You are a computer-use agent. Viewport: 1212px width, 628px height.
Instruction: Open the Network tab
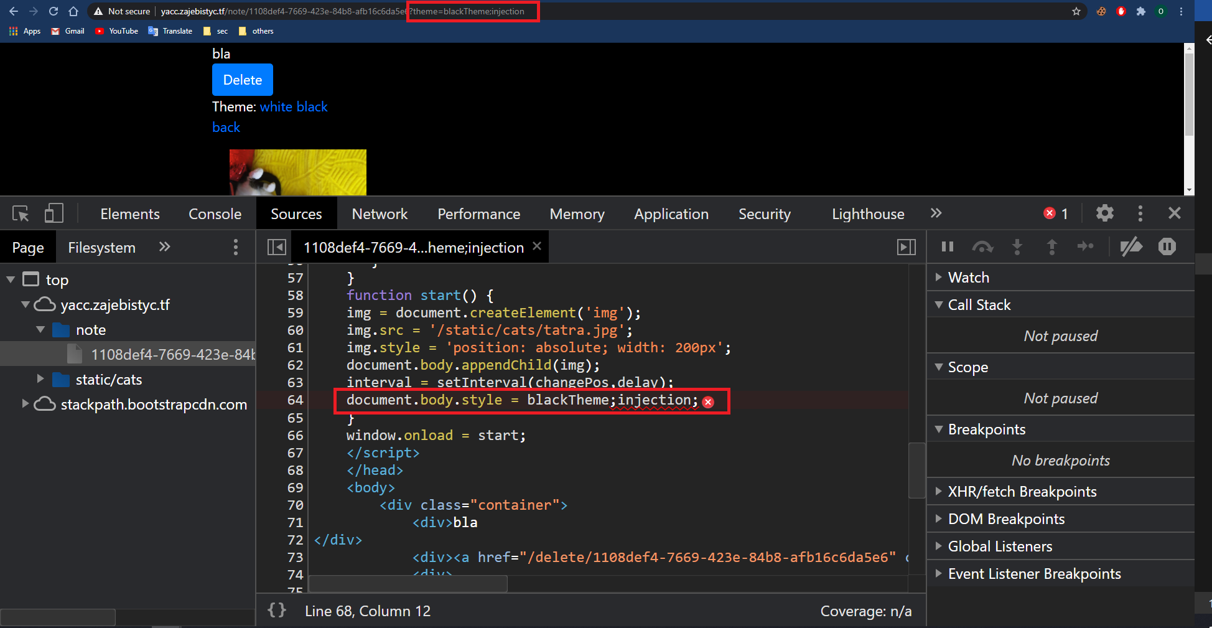tap(380, 214)
